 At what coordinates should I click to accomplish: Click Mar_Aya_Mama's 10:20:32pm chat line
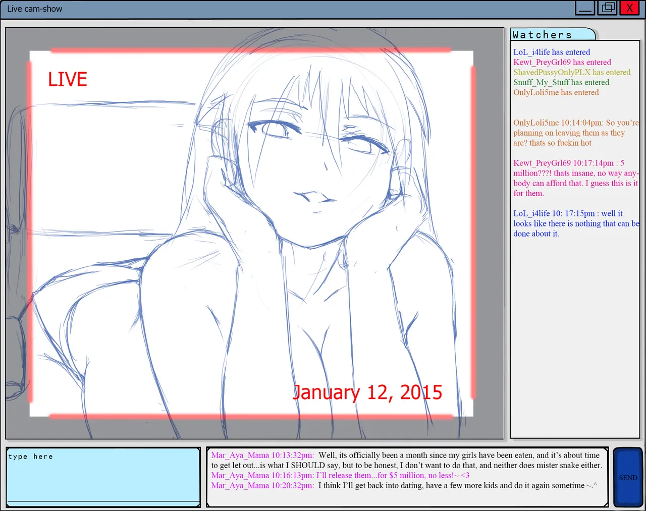404,485
